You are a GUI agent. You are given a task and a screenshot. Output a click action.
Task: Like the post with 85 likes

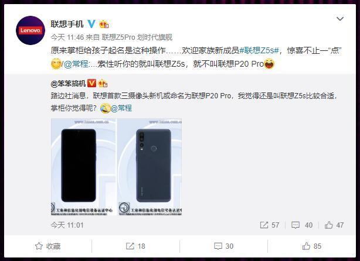pos(311,246)
